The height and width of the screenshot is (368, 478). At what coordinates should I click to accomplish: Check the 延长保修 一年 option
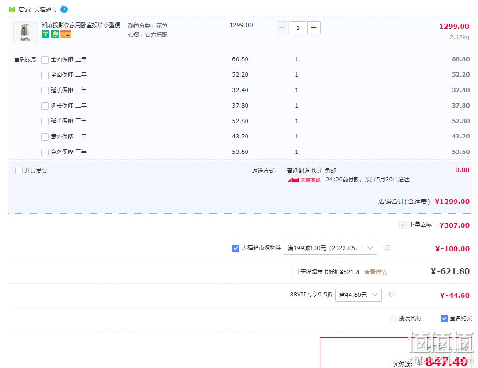point(45,91)
